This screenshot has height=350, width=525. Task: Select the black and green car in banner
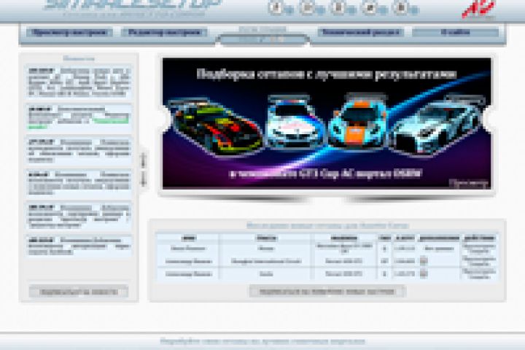(x=214, y=128)
